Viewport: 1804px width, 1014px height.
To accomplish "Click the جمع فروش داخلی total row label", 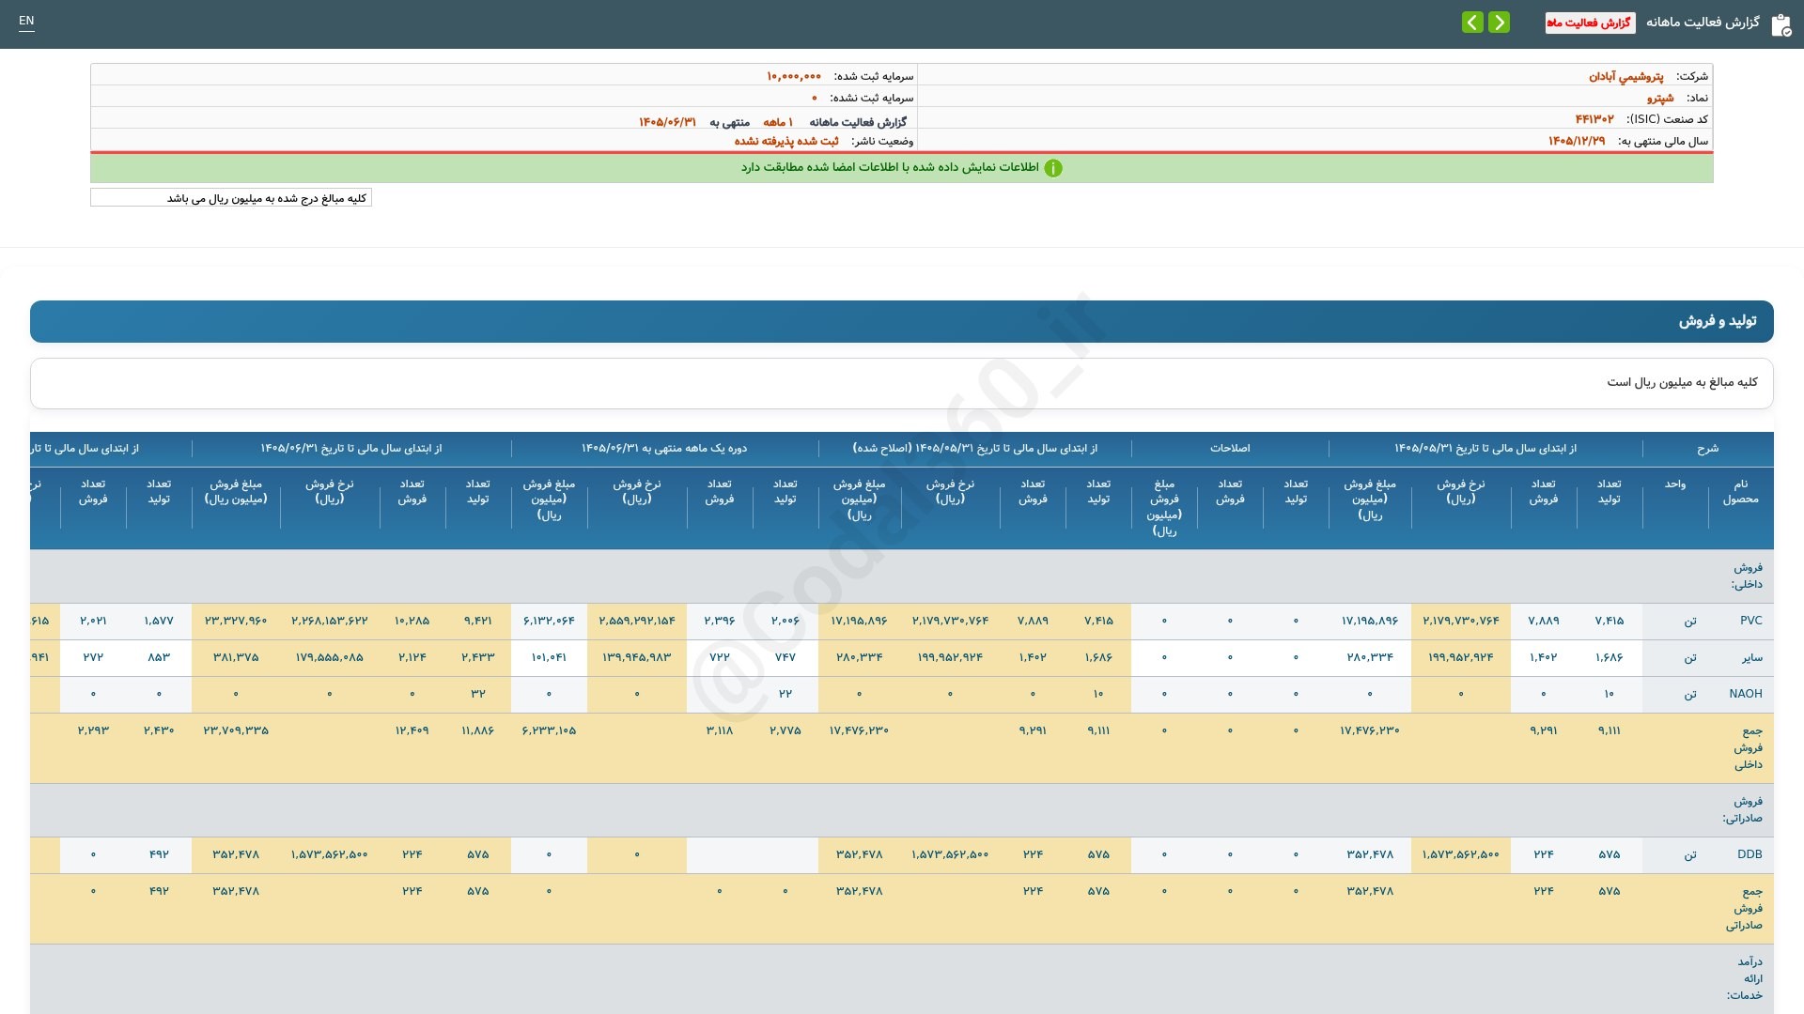I will coord(1748,747).
